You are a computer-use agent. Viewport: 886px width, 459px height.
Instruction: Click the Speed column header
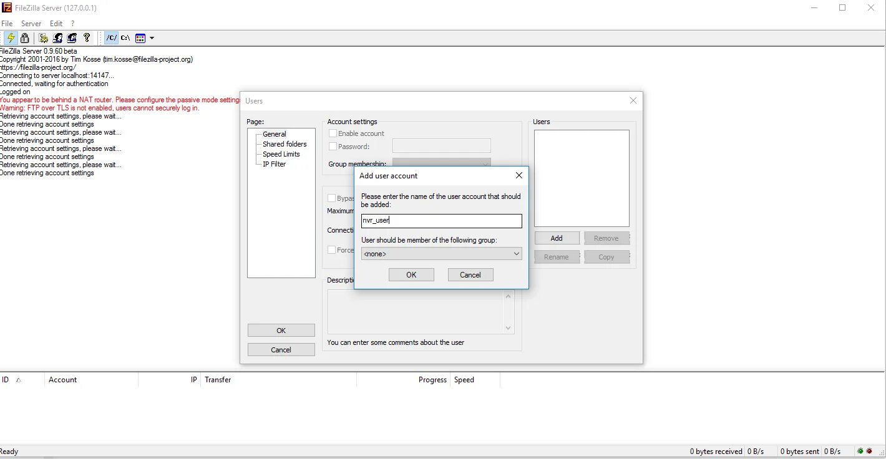click(x=475, y=380)
